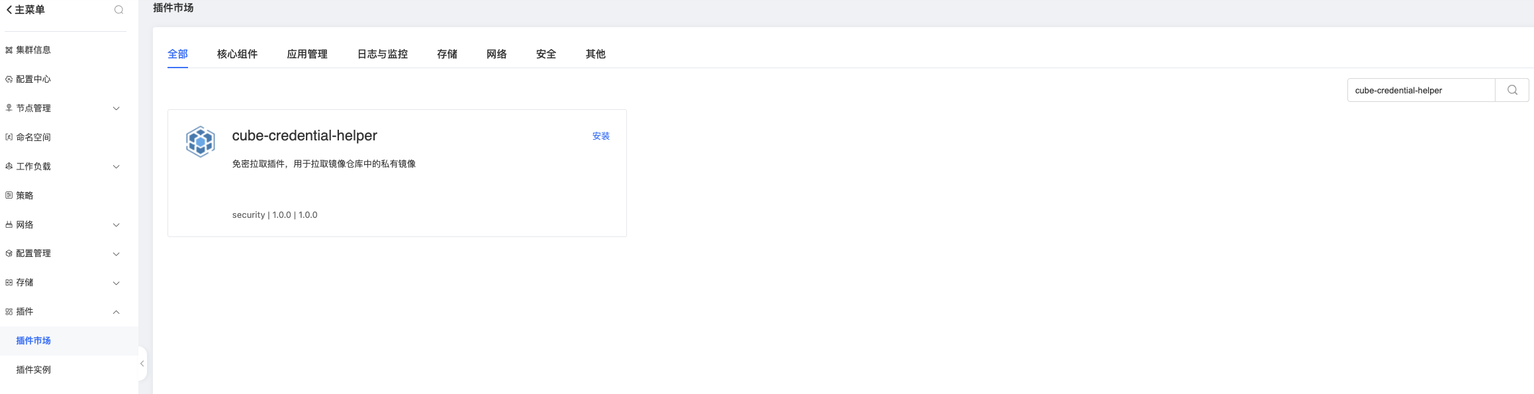The height and width of the screenshot is (394, 1534).
Task: Click the search button beside plugin search box
Action: [x=1512, y=90]
